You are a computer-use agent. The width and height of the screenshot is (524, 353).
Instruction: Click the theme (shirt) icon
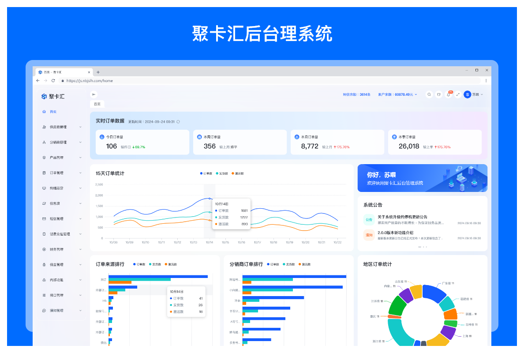438,94
